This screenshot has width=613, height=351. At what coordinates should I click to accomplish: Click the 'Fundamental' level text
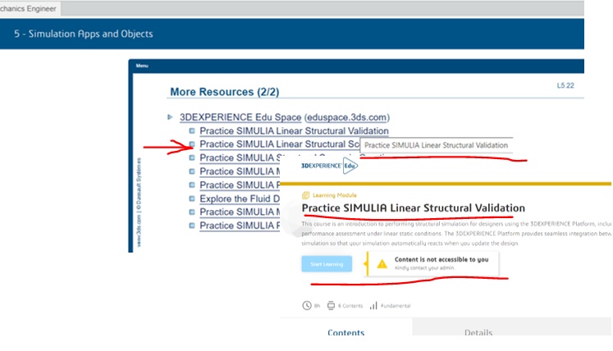click(396, 306)
